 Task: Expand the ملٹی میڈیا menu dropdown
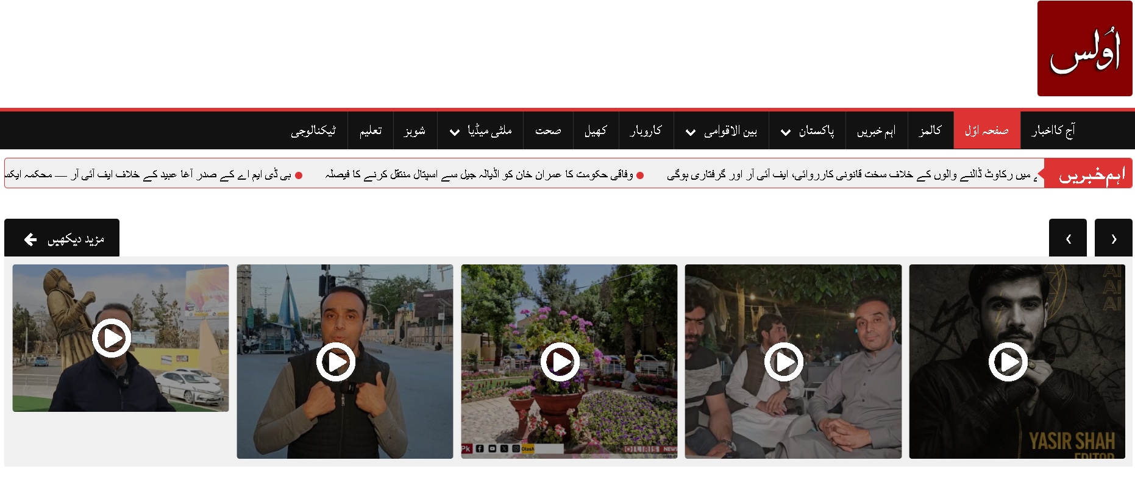coord(454,132)
